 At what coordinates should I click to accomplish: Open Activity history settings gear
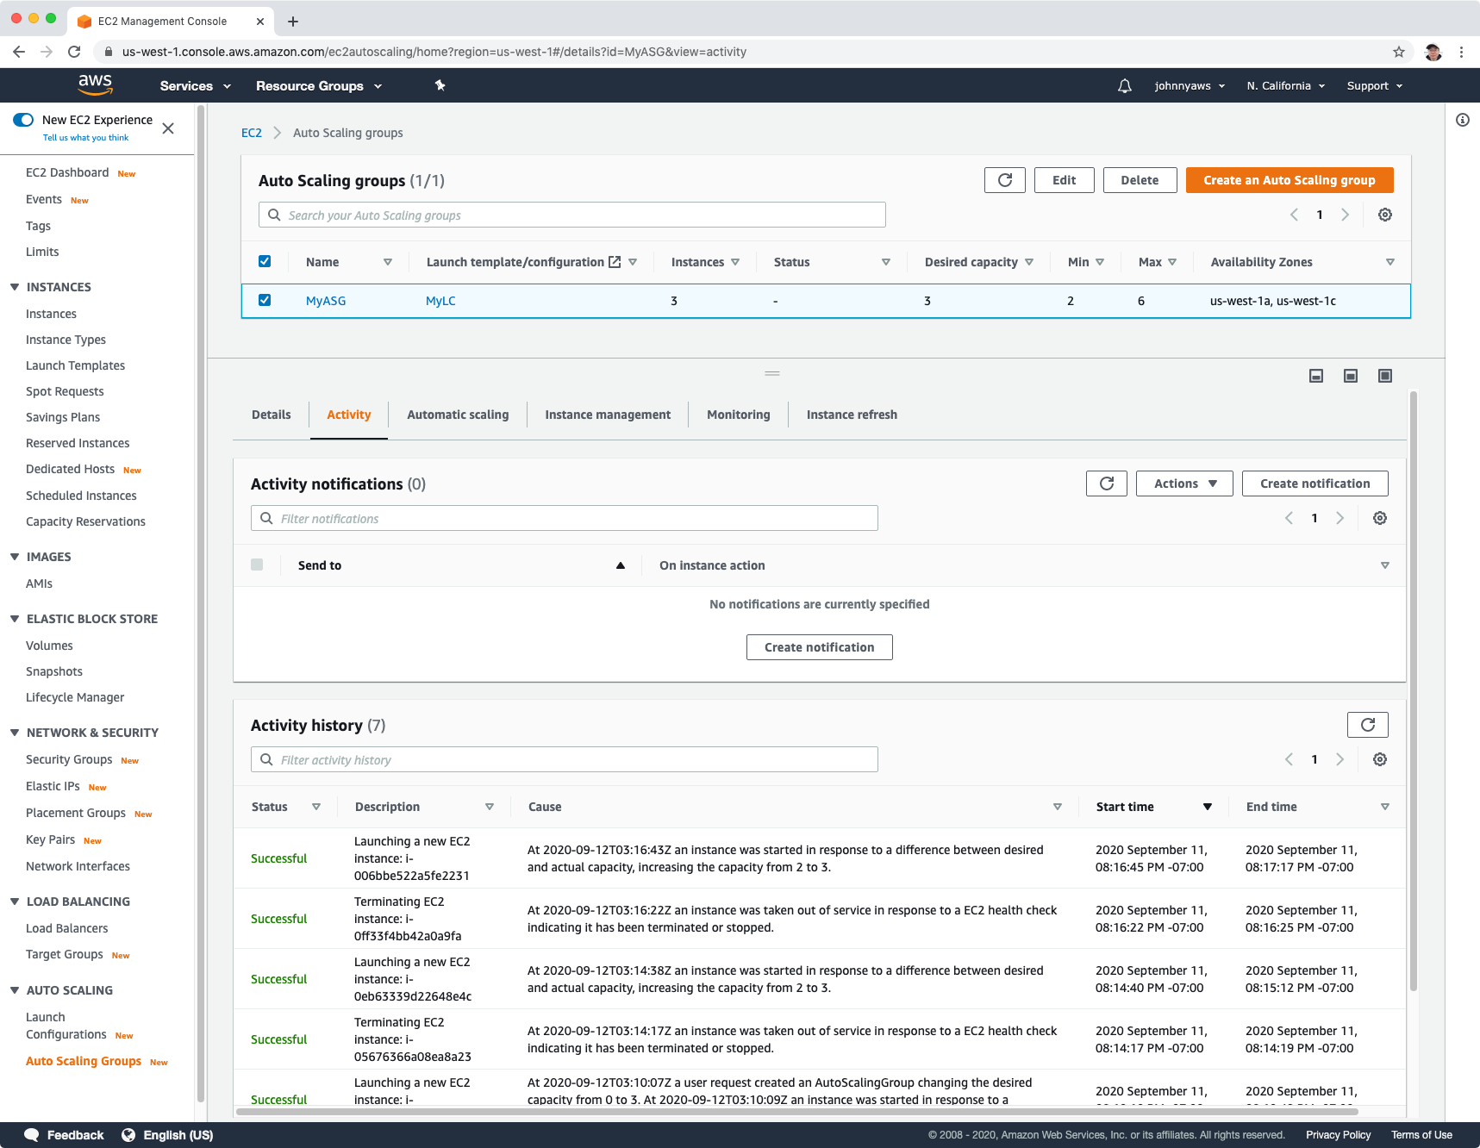(x=1380, y=759)
